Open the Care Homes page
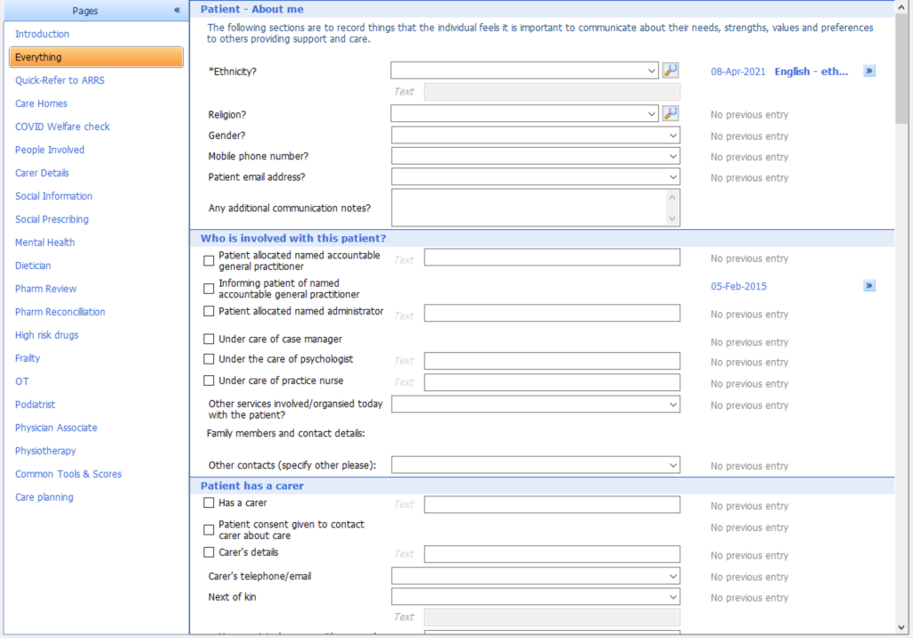Image resolution: width=913 pixels, height=638 pixels. click(x=41, y=103)
